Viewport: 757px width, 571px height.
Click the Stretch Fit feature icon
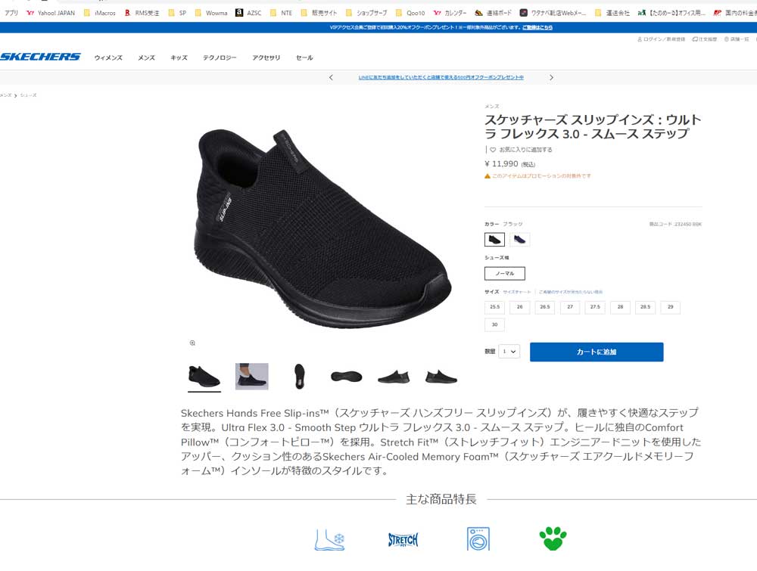coord(403,539)
